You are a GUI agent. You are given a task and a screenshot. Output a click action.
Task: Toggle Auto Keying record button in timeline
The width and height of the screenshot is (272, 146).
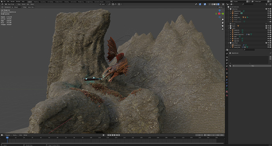pyautogui.click(x=103, y=135)
